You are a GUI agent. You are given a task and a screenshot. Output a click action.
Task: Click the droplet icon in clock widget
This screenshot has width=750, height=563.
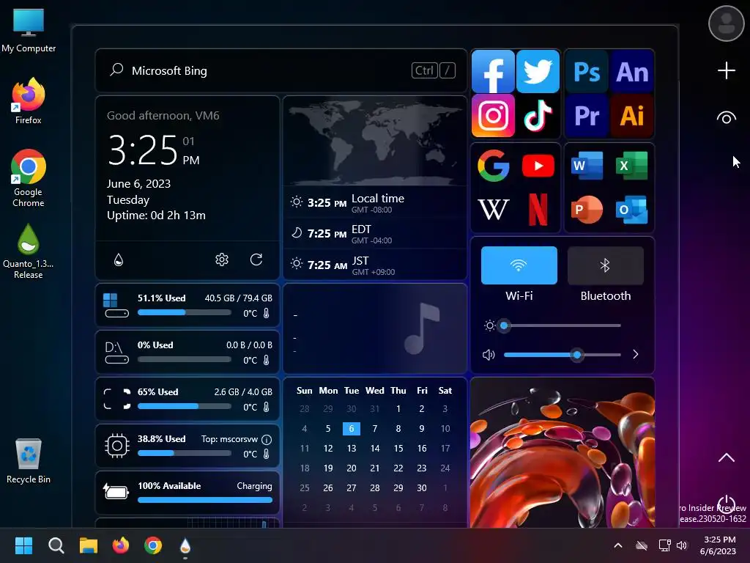click(119, 260)
